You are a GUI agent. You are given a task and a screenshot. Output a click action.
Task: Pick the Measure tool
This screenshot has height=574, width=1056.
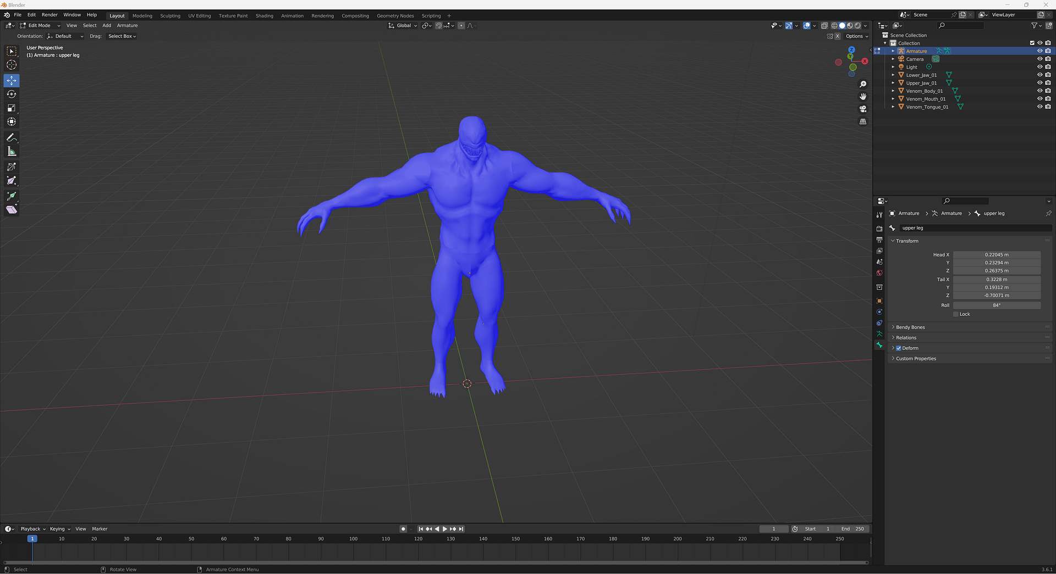12,152
